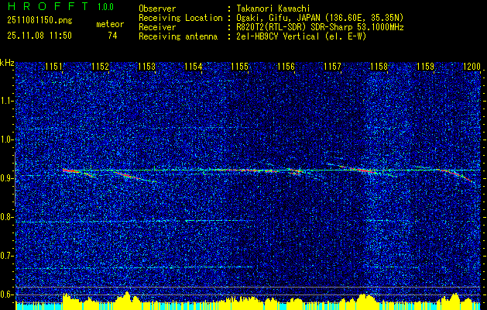Click time marker 1152
The image size is (487, 310).
(x=101, y=67)
